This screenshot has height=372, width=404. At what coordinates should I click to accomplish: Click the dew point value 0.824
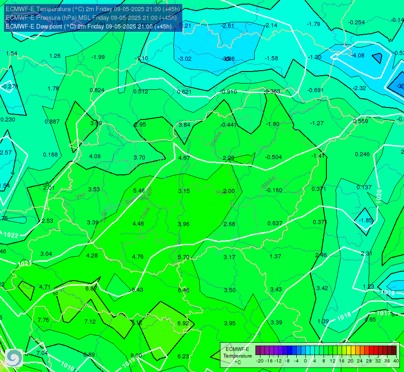[97, 91]
